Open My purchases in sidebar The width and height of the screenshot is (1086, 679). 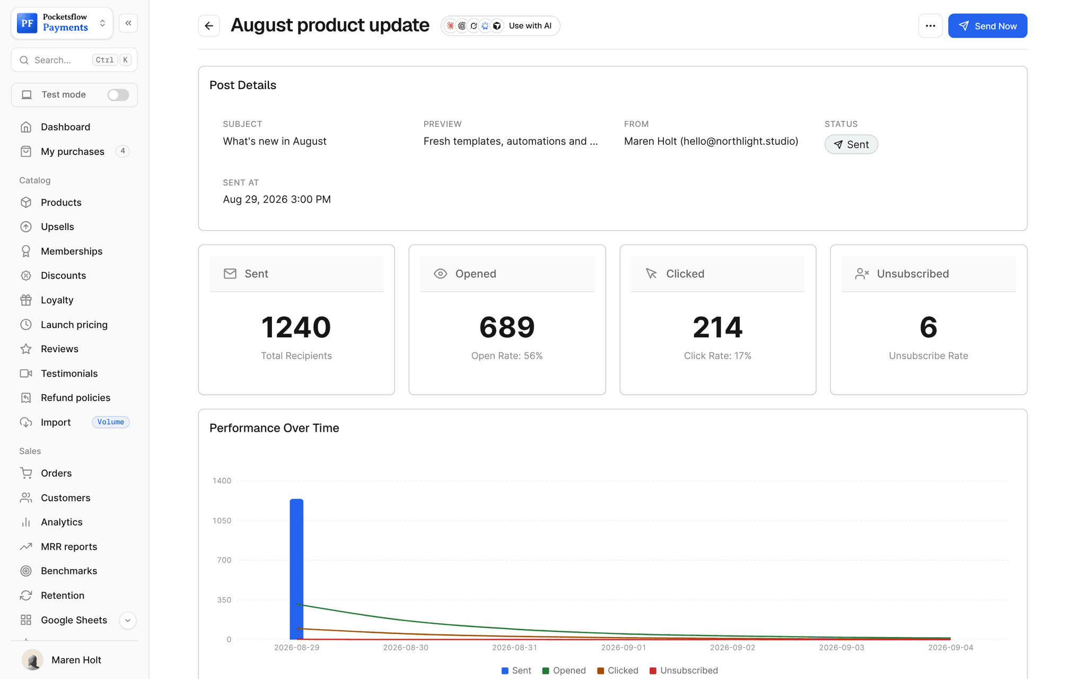[x=74, y=151]
